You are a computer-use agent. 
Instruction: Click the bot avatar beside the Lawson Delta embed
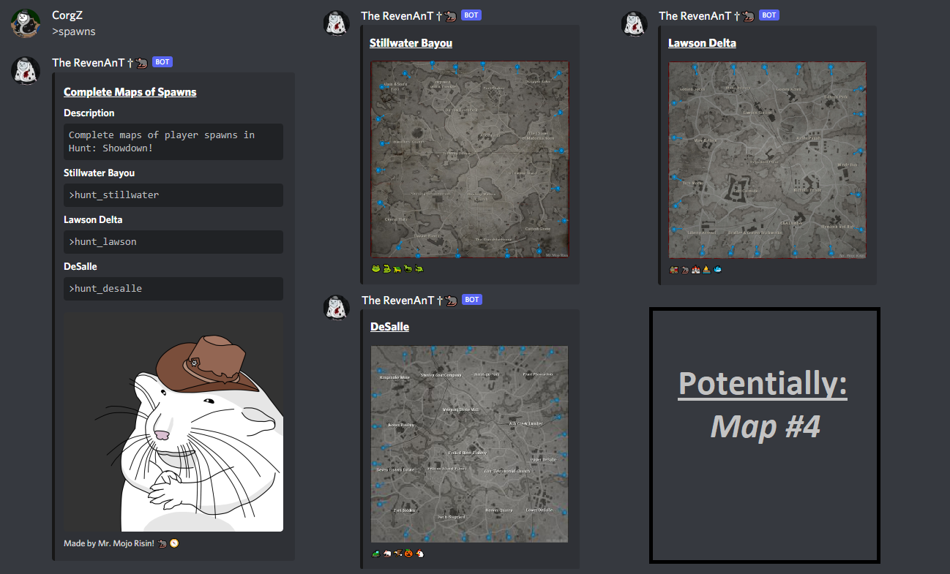click(634, 23)
